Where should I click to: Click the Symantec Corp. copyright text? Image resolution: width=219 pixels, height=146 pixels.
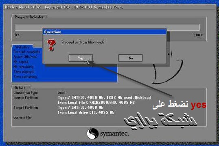[x=84, y=7]
